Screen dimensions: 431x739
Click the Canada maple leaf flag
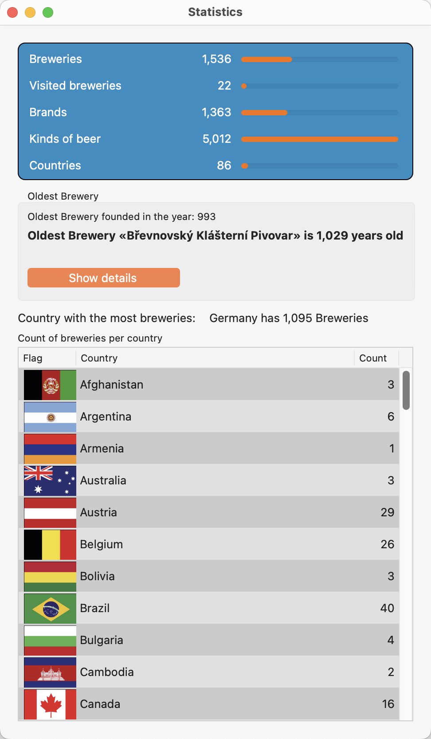(50, 704)
